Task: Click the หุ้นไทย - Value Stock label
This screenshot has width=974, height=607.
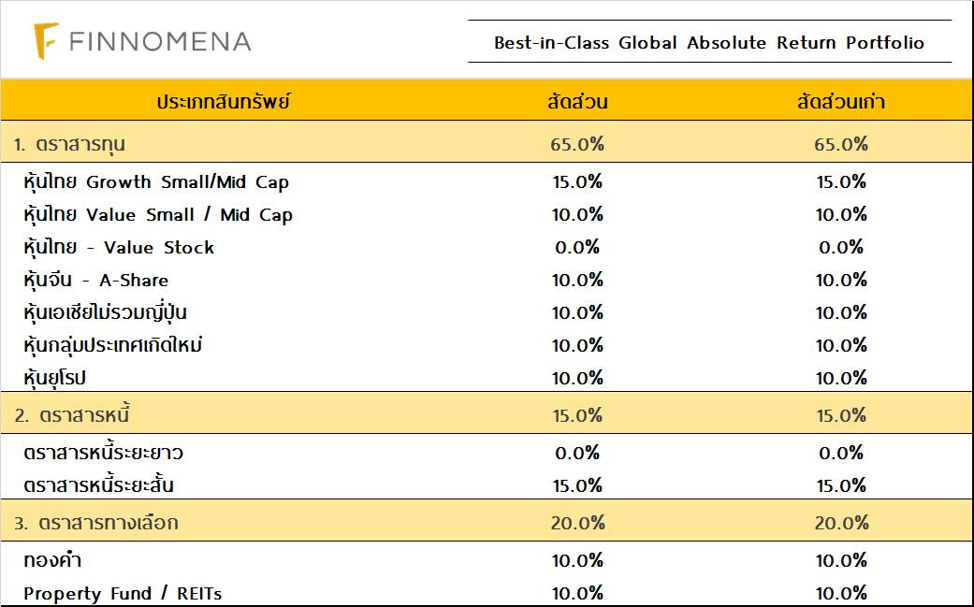Action: coord(119,248)
